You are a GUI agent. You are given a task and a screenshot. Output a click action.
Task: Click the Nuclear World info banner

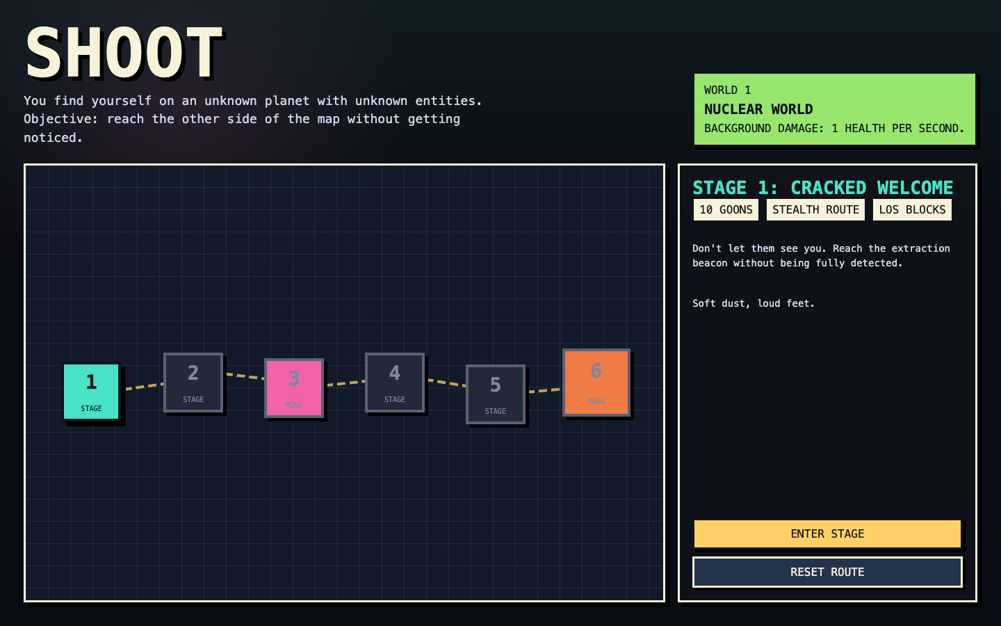pyautogui.click(x=835, y=109)
